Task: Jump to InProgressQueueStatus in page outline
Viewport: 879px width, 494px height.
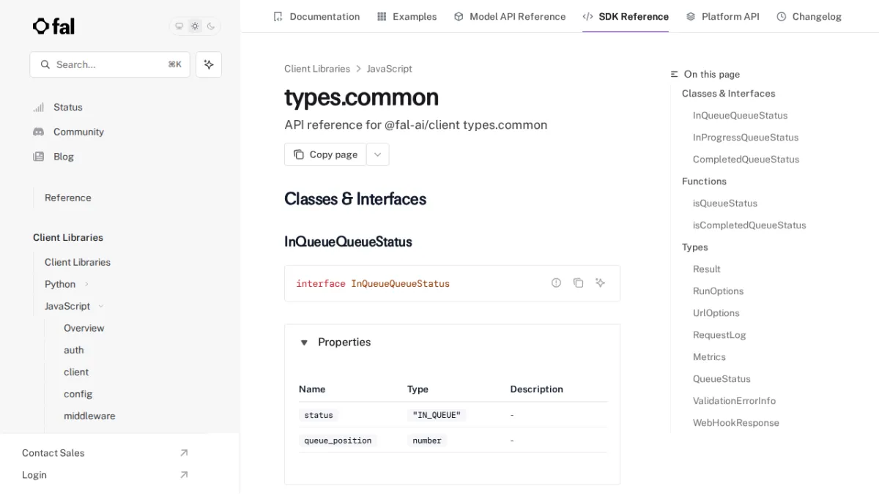Action: (x=746, y=138)
